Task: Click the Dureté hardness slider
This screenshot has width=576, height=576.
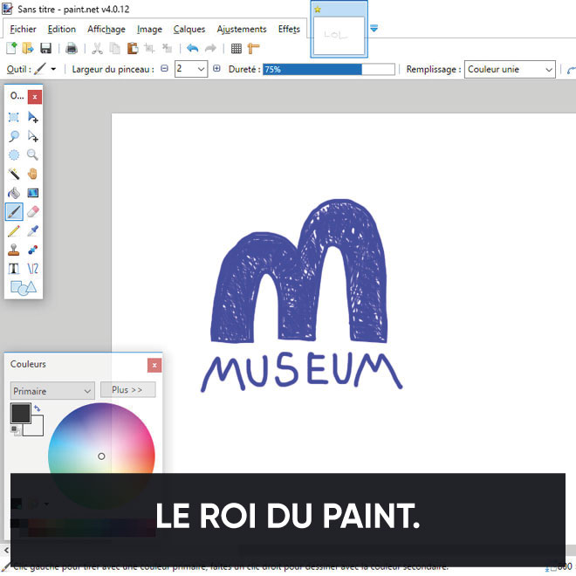Action: [x=329, y=69]
